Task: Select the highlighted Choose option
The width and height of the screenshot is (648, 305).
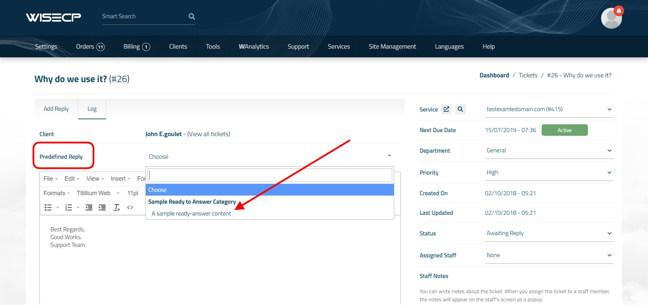Action: tap(270, 190)
